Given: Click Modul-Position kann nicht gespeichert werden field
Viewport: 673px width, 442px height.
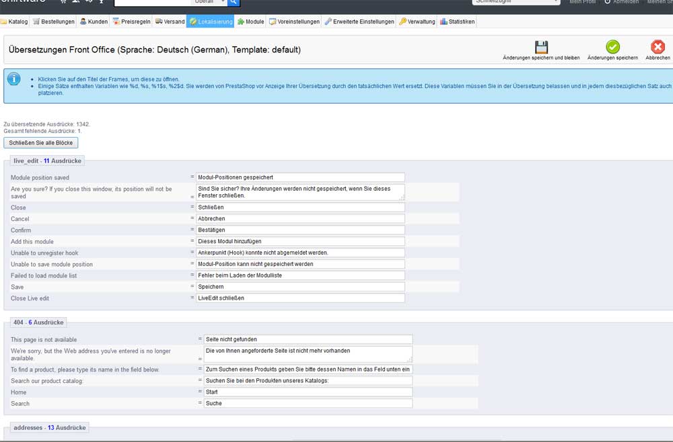Looking at the screenshot, I should (x=300, y=264).
